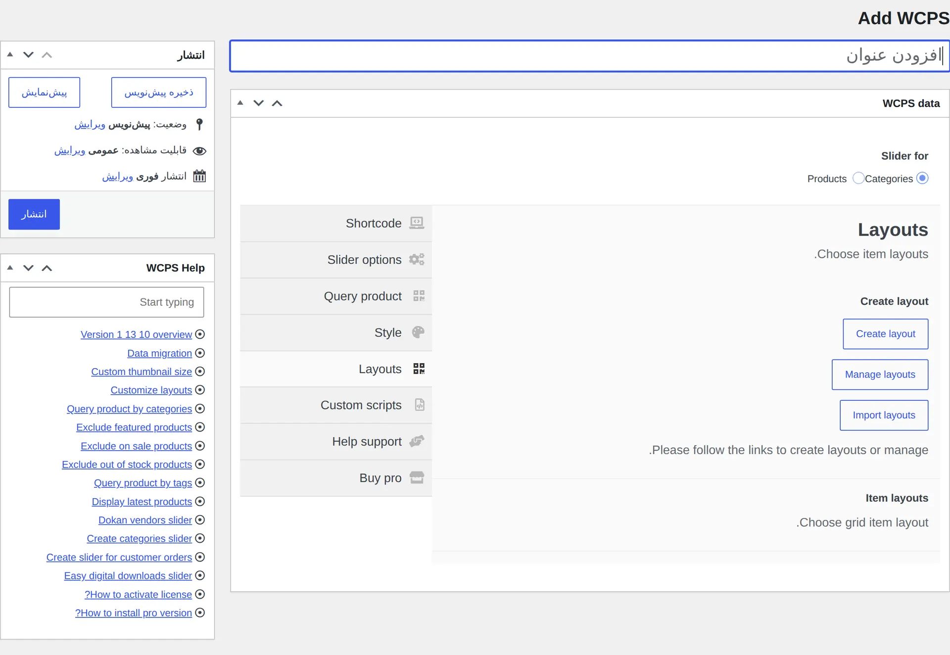Select the Layouts tab
The image size is (950, 655).
pos(336,369)
